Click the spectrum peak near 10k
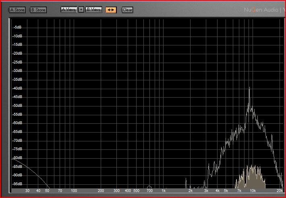 pyautogui.click(x=249, y=90)
